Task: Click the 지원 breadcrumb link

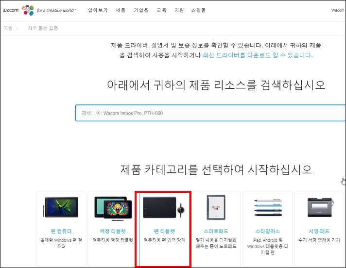Action: coord(8,28)
